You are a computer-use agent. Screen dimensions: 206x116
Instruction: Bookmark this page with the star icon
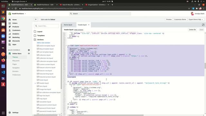tap(189, 8)
